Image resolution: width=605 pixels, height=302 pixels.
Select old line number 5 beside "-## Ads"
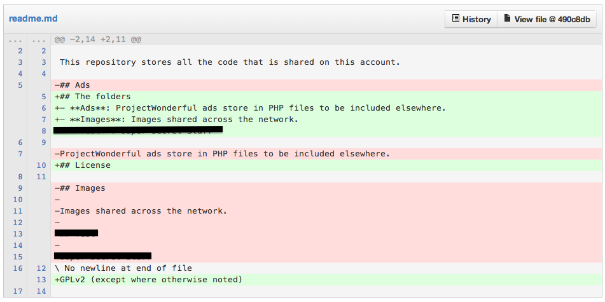tap(20, 85)
